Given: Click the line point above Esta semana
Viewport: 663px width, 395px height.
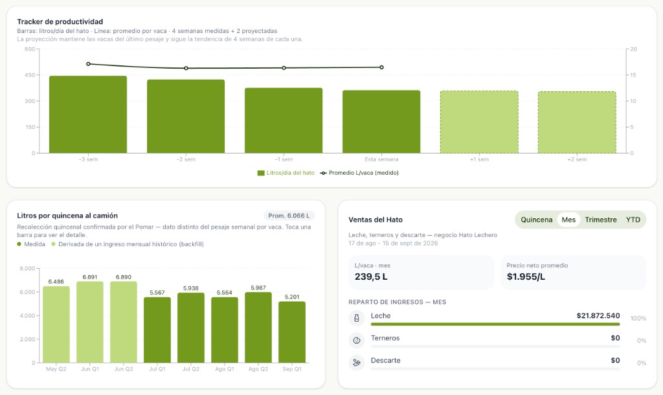Looking at the screenshot, I should pyautogui.click(x=381, y=67).
